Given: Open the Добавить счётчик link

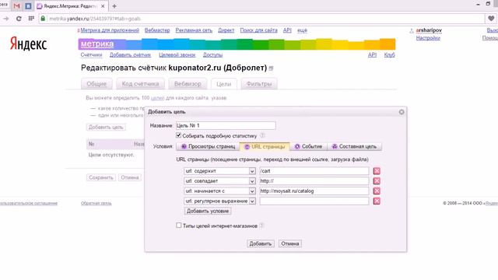Looking at the screenshot, I should click(130, 55).
